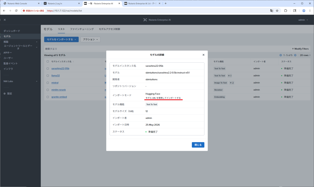
Task: Check the minilm-rerank row checkbox
Action: [48, 90]
